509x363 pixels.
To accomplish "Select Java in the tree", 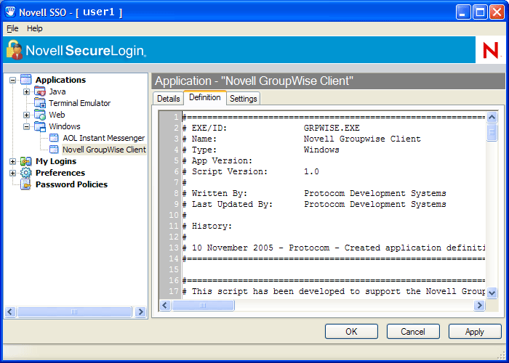I will point(57,91).
